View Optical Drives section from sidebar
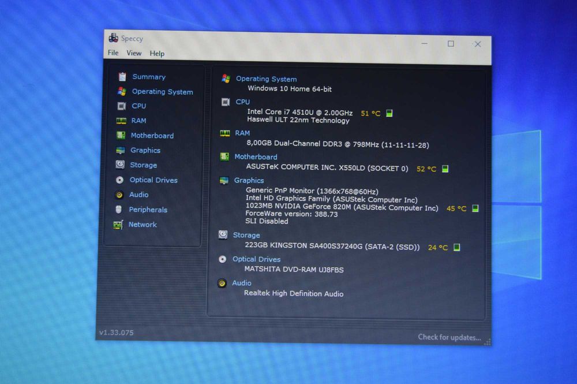 (153, 180)
